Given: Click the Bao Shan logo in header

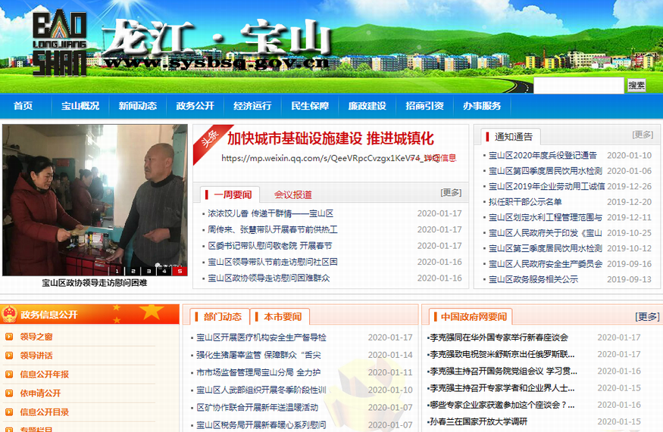Looking at the screenshot, I should pyautogui.click(x=59, y=43).
